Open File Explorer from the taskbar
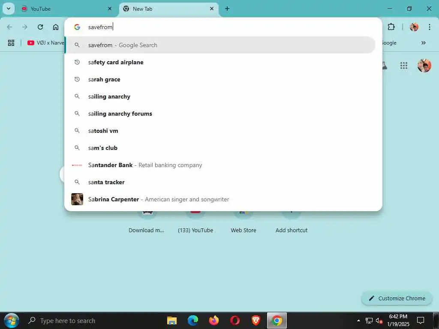Screen dimensions: 439x329 pyautogui.click(x=171, y=320)
